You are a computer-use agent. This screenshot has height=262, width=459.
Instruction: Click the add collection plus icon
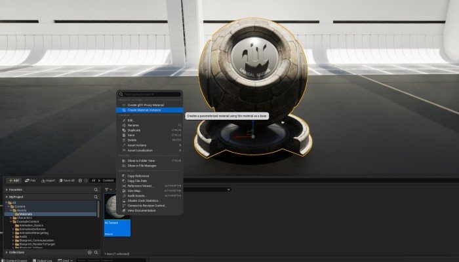pos(90,252)
